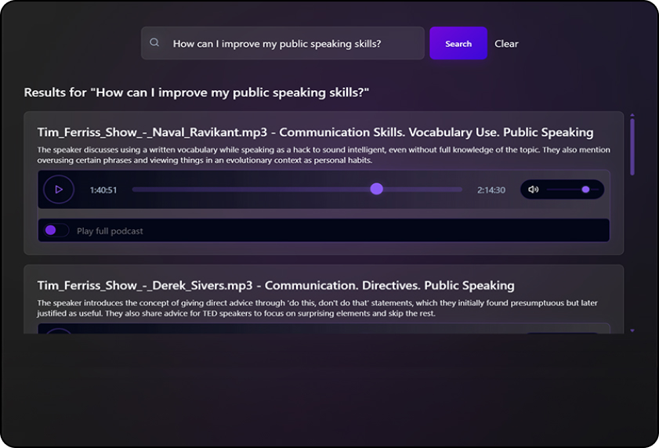Click the Play full podcast label
This screenshot has height=448, width=659.
point(110,231)
